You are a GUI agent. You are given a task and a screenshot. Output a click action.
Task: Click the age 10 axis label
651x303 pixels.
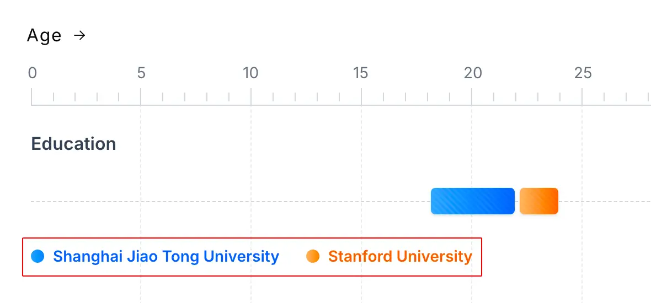251,73
